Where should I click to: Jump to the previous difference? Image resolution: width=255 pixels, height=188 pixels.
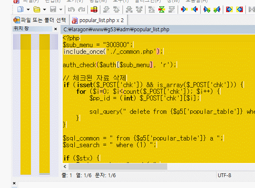pyautogui.click(x=117, y=10)
